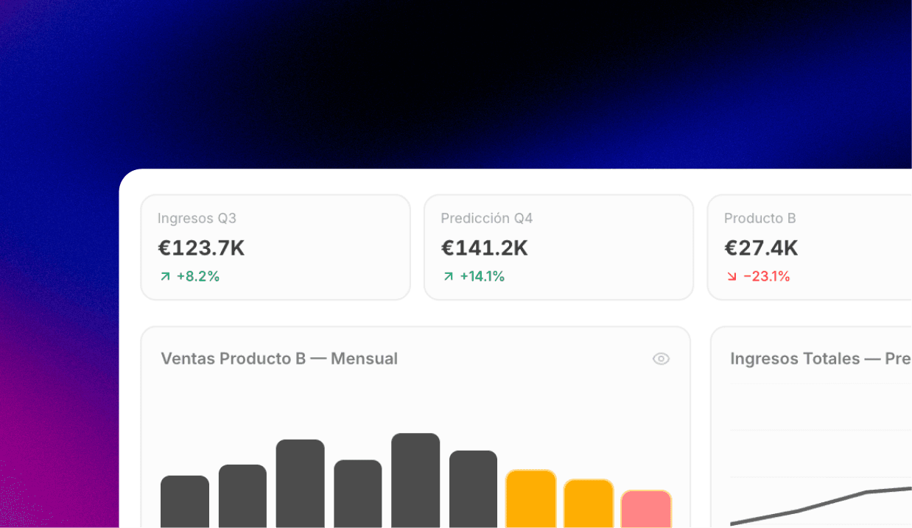Click the €141.2K prediction value
912x528 pixels.
484,248
